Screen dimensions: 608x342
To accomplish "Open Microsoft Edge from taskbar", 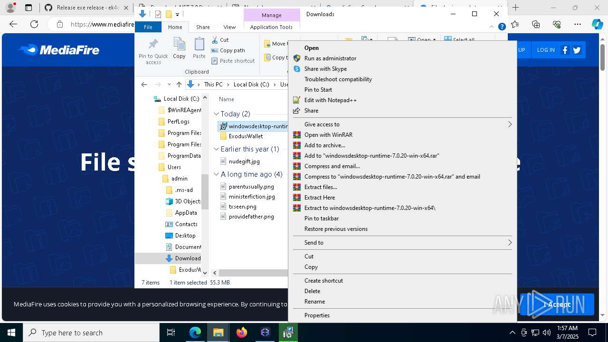I will point(195,332).
